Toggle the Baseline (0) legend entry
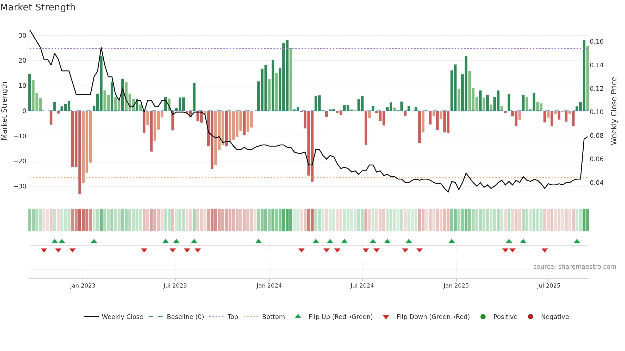 pyautogui.click(x=176, y=317)
